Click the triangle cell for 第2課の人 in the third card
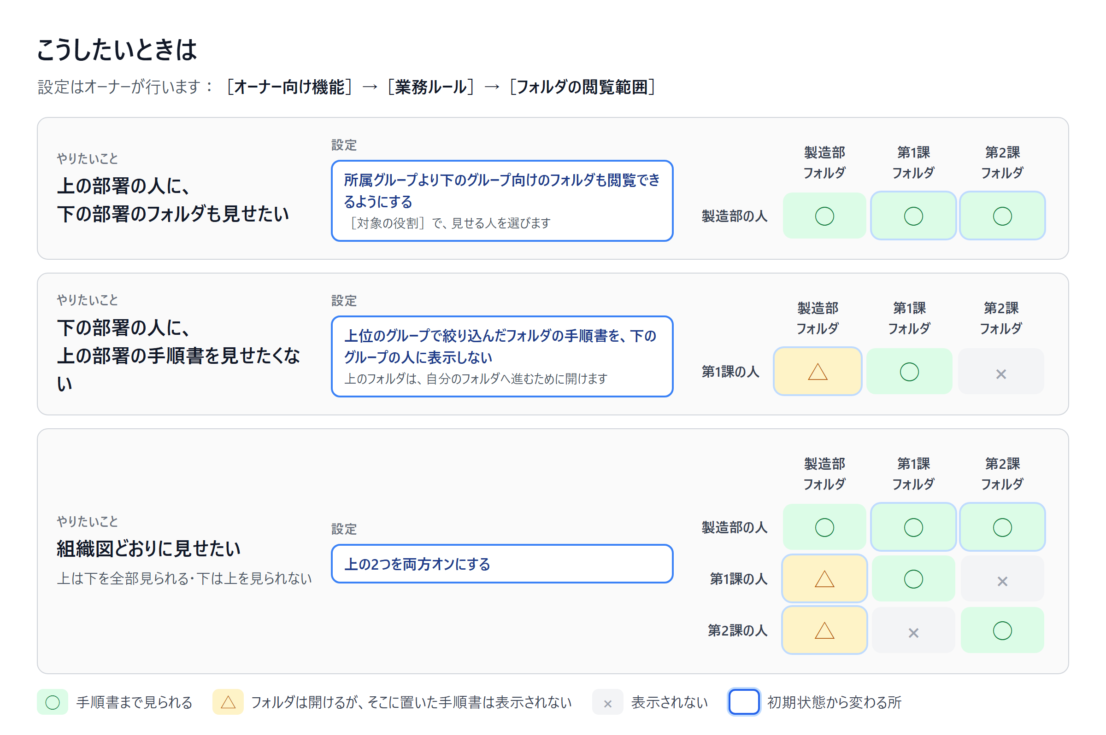 (824, 630)
